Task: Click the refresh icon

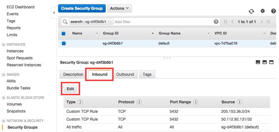Action: click(x=251, y=11)
